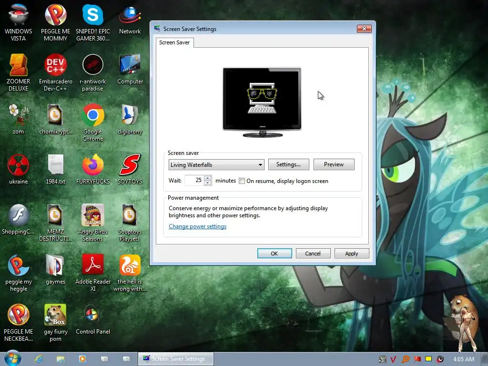The image size is (488, 366).
Task: Click the red V tray icon
Action: 393,359
